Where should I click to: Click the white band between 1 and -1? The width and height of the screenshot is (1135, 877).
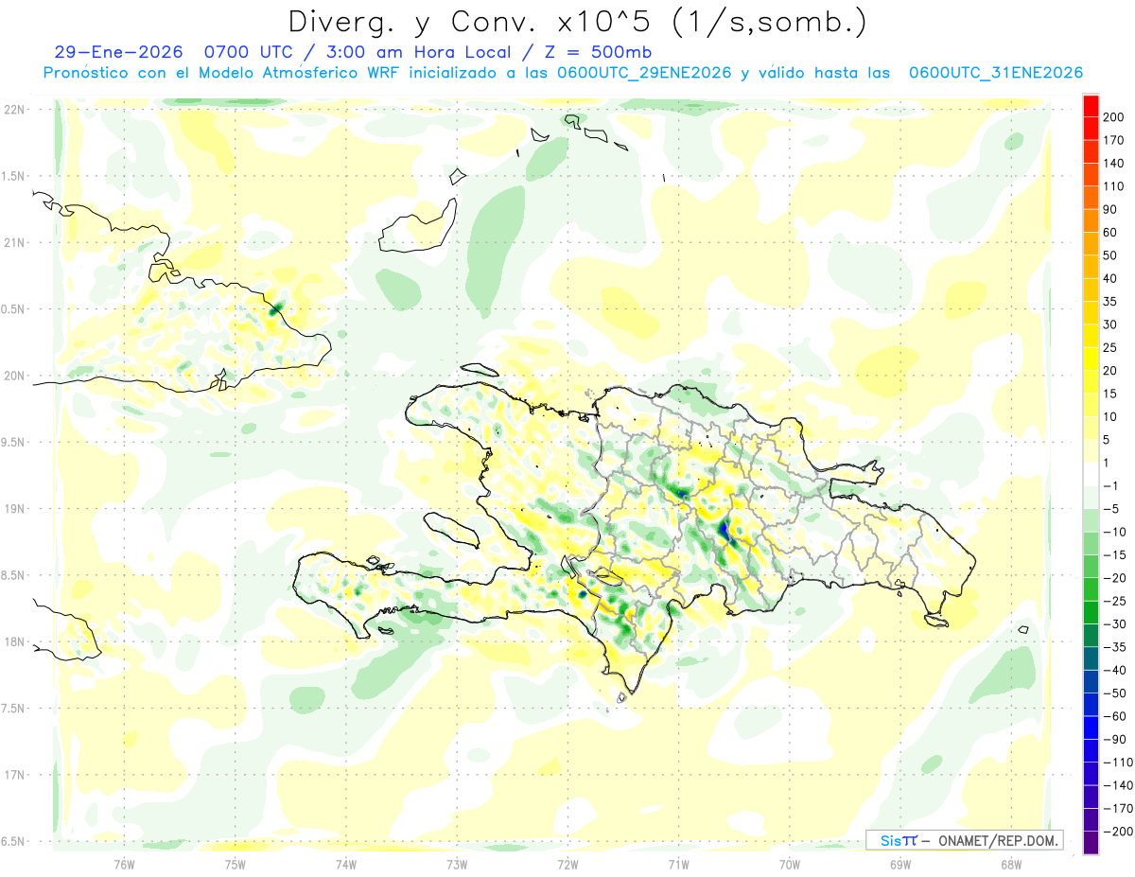pos(1091,474)
